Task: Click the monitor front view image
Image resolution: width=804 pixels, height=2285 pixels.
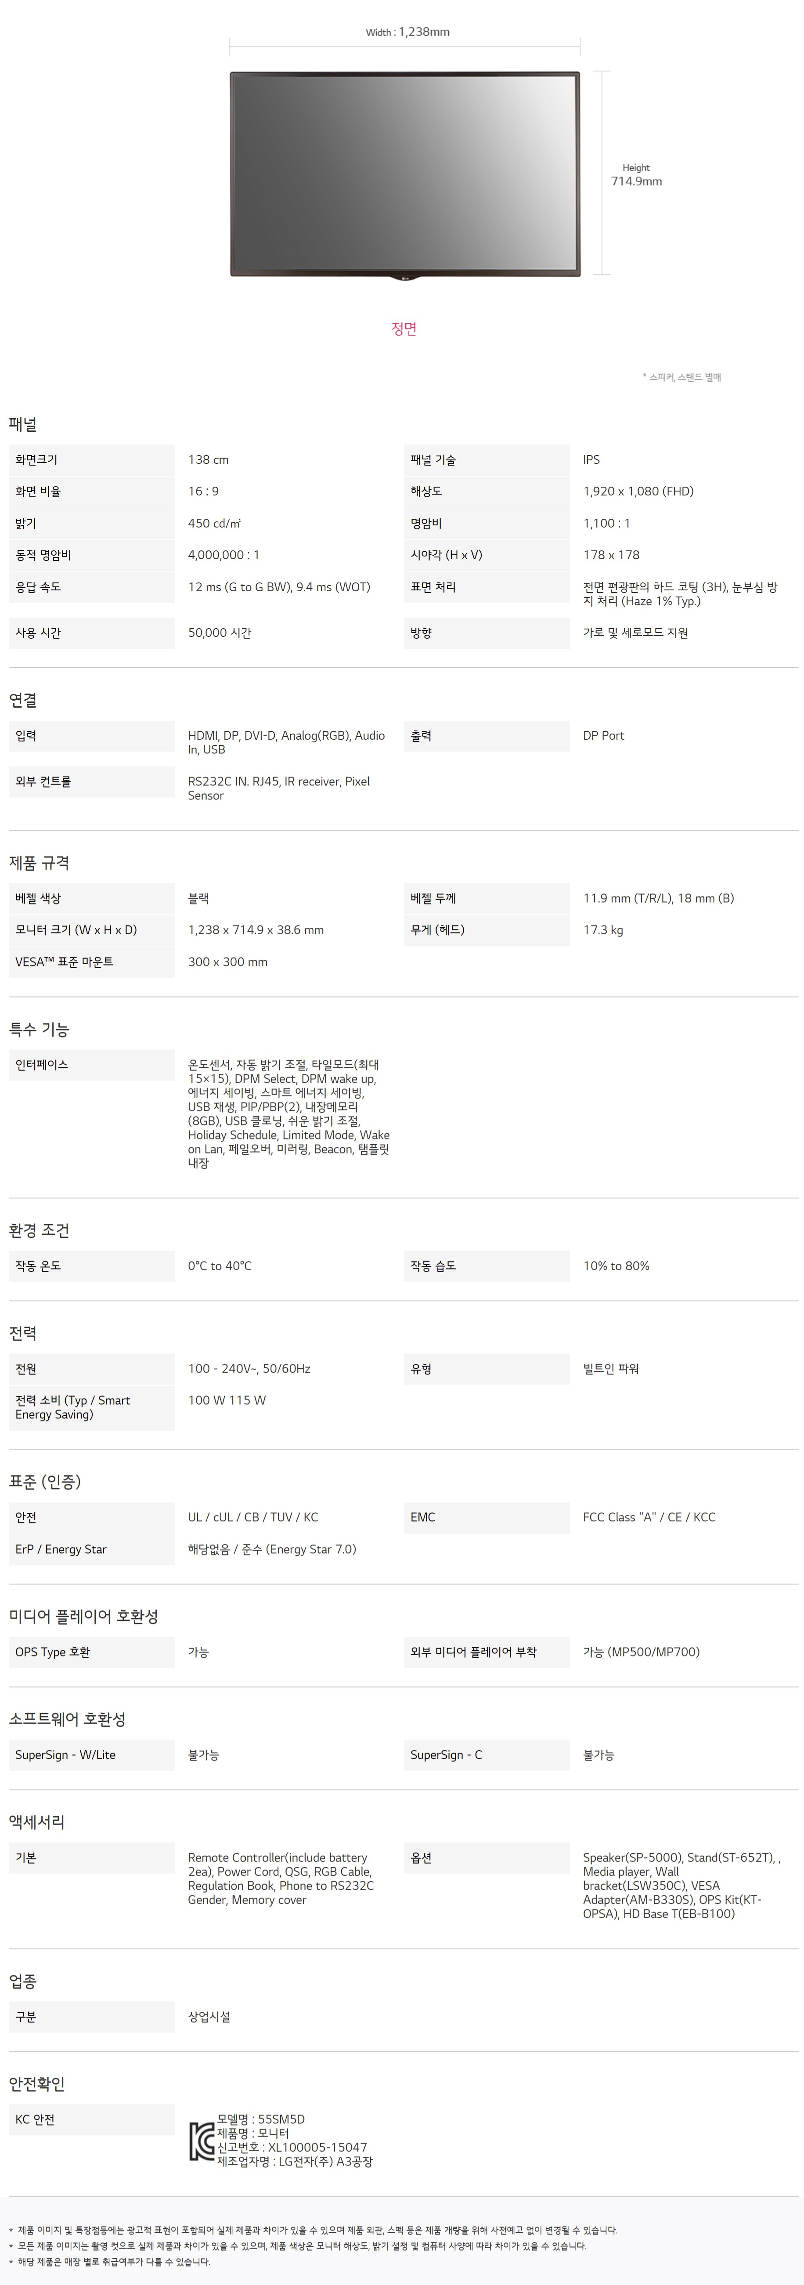Action: coord(404,172)
